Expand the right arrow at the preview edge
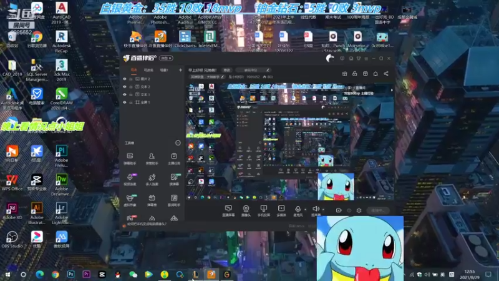 [392, 90]
